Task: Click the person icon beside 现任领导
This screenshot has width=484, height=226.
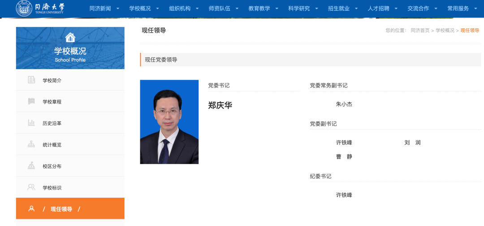Action: pos(31,209)
